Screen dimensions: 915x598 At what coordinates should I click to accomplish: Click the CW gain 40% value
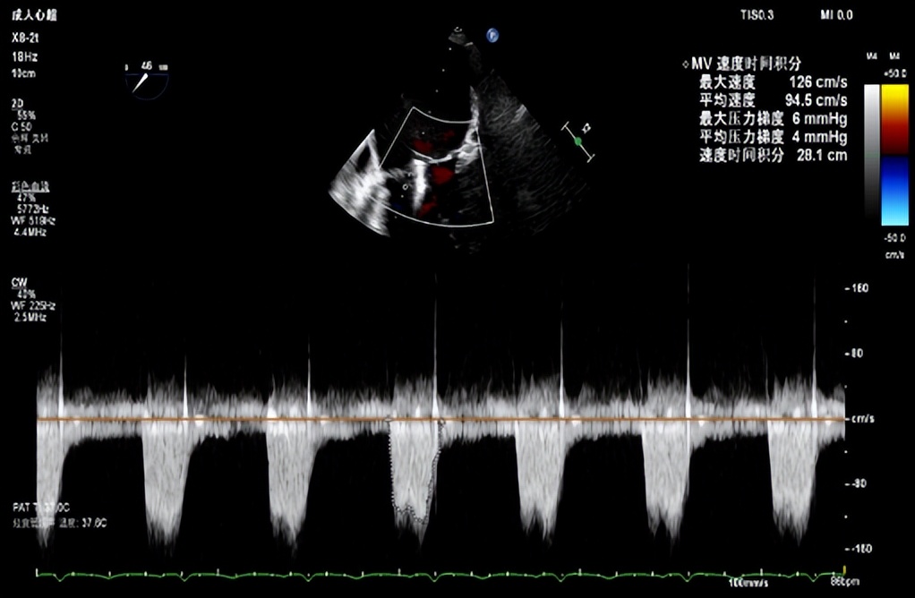27,294
